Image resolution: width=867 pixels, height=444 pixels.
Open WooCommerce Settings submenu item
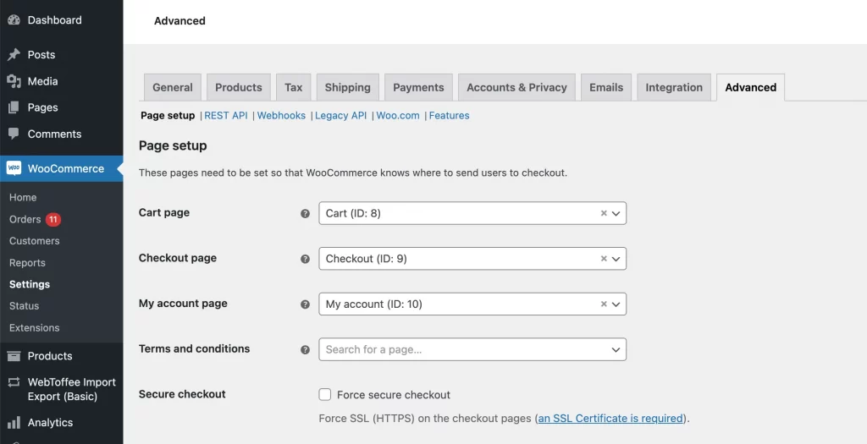[x=30, y=284]
